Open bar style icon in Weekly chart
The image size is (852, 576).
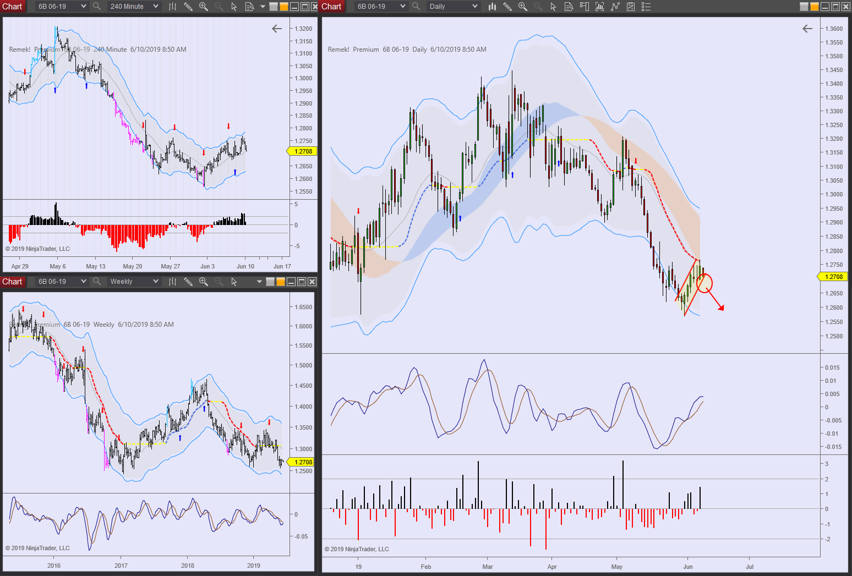point(172,281)
